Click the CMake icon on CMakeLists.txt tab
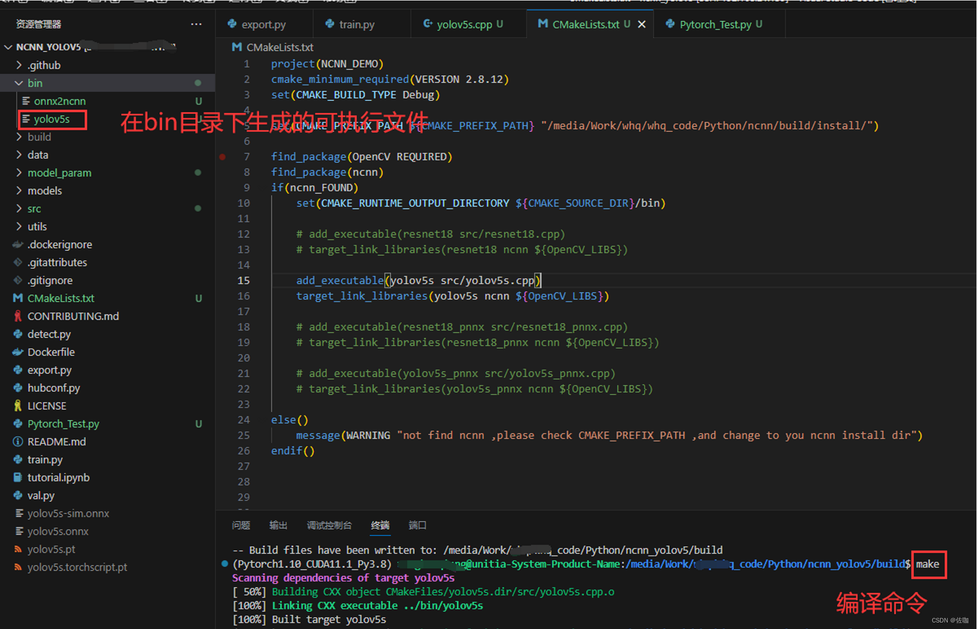Viewport: 977px width, 629px height. point(542,24)
